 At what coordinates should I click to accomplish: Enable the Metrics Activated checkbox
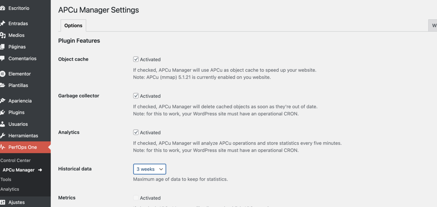tap(136, 197)
